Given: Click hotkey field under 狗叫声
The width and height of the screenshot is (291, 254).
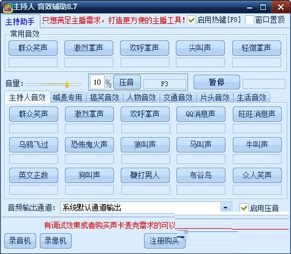Looking at the screenshot, I should (x=89, y=190).
